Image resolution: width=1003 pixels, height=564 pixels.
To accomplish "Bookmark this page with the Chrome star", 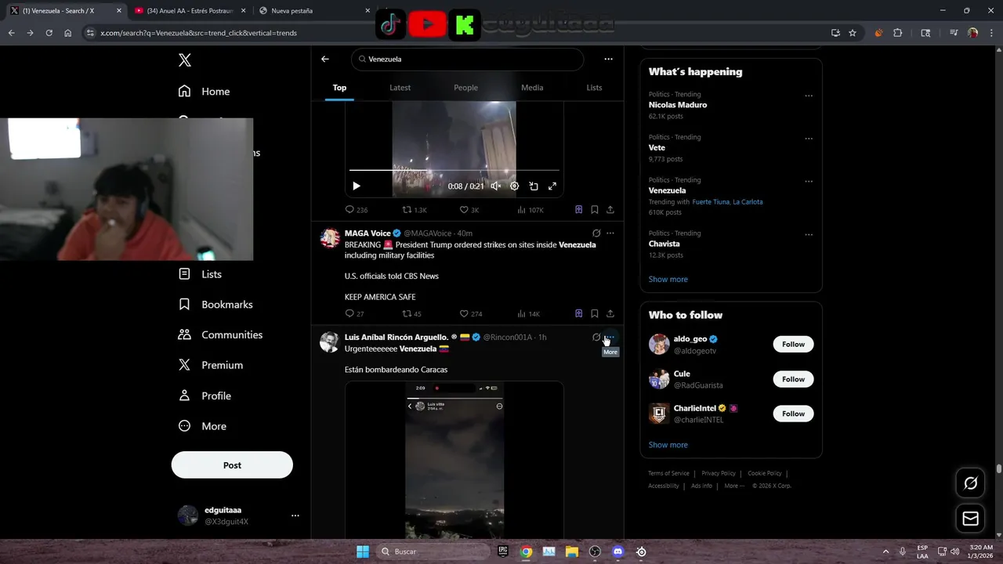I will (853, 33).
